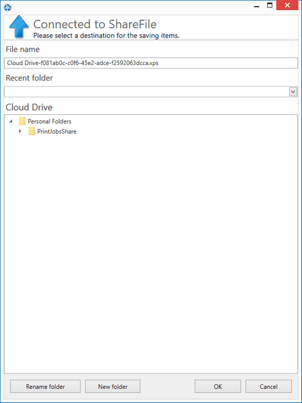Image resolution: width=302 pixels, height=403 pixels.
Task: Open the Recent folder dropdown arrow
Action: [x=293, y=92]
